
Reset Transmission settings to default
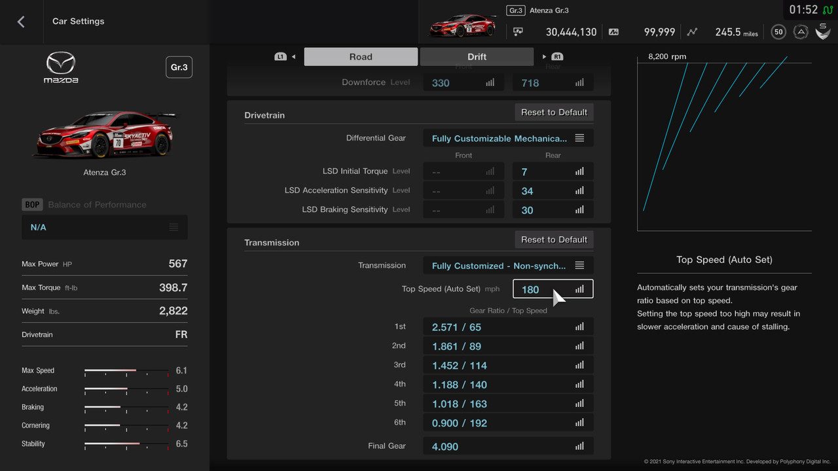tap(554, 239)
